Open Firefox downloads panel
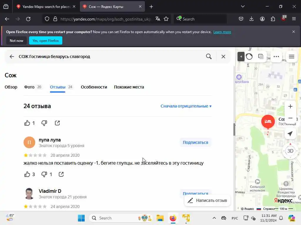Image resolution: width=301 pixels, height=225 pixels. [x=252, y=19]
